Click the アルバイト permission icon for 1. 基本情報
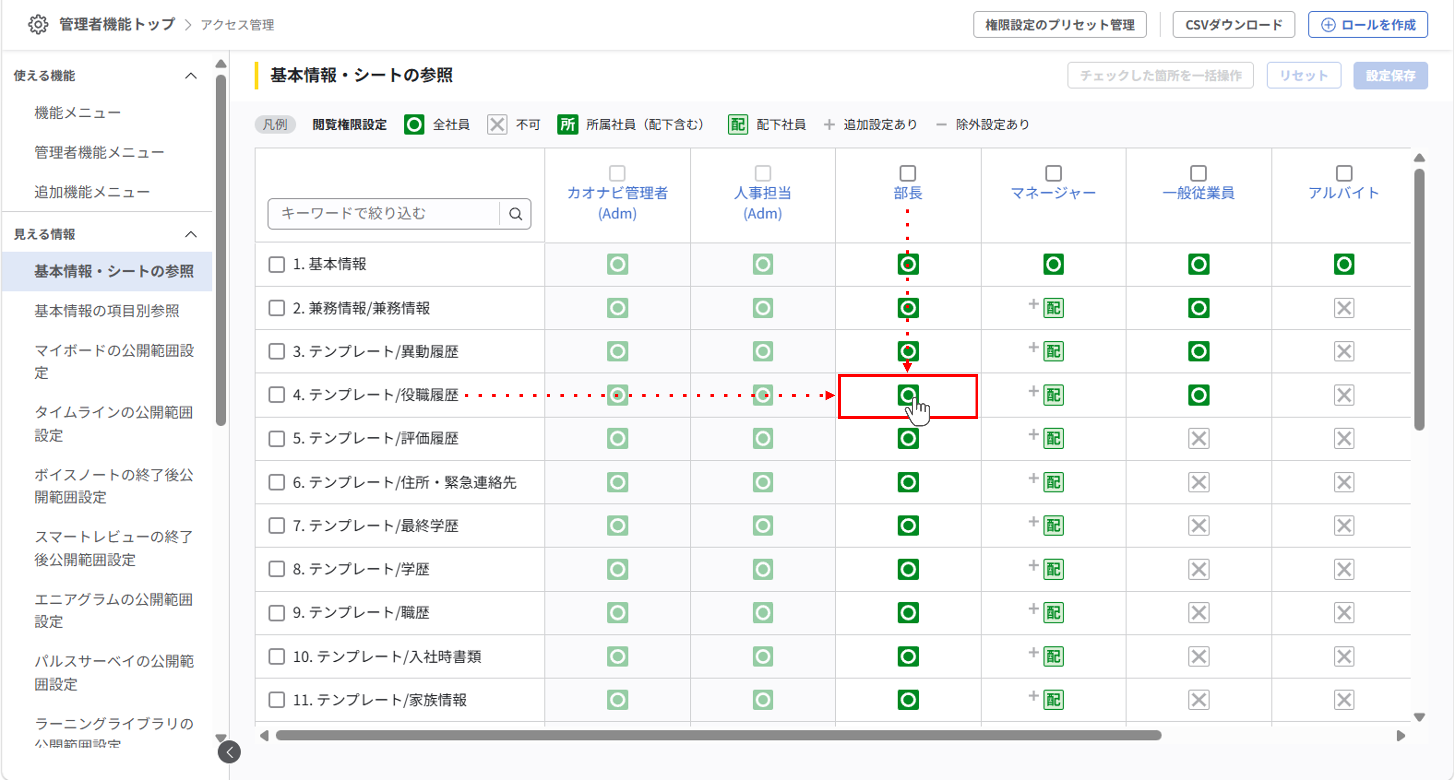 pos(1344,264)
